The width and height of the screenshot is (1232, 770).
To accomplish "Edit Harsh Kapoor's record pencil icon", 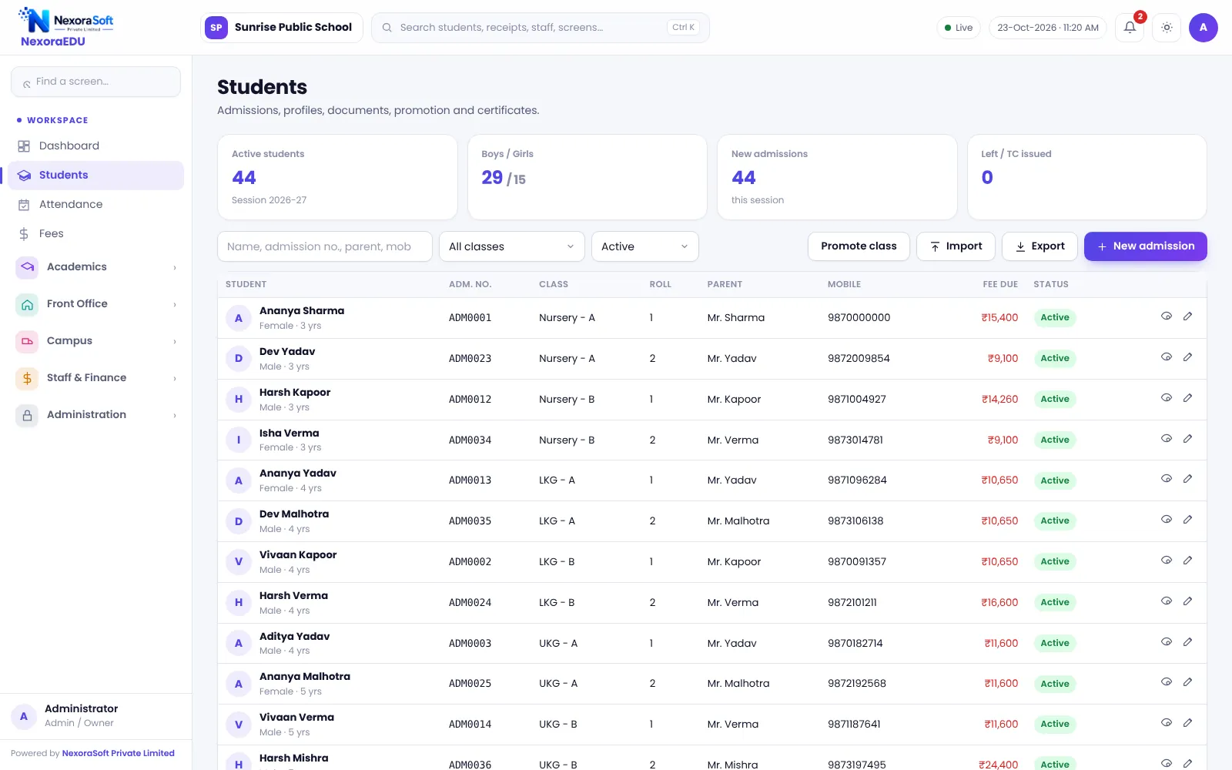I will tap(1188, 398).
